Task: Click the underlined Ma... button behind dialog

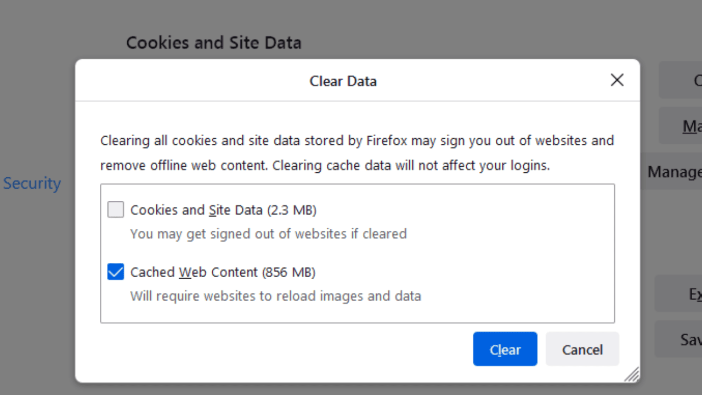Action: click(681, 126)
